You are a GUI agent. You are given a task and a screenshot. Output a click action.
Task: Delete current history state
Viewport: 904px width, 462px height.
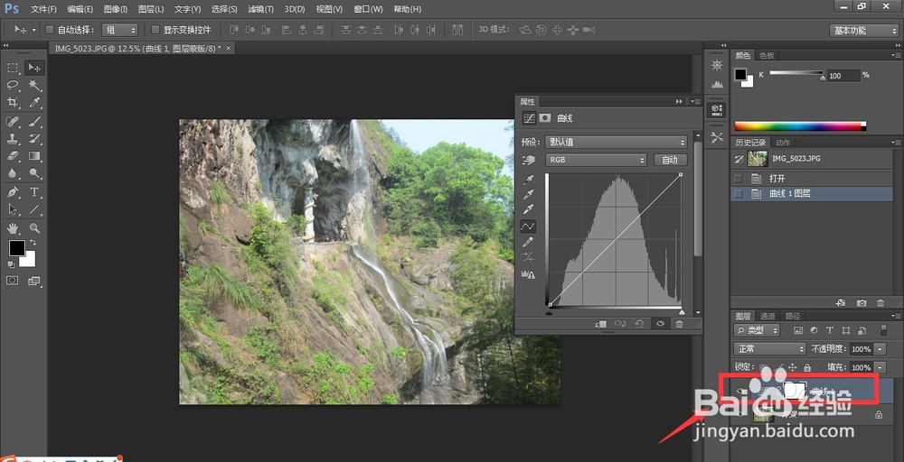point(880,302)
